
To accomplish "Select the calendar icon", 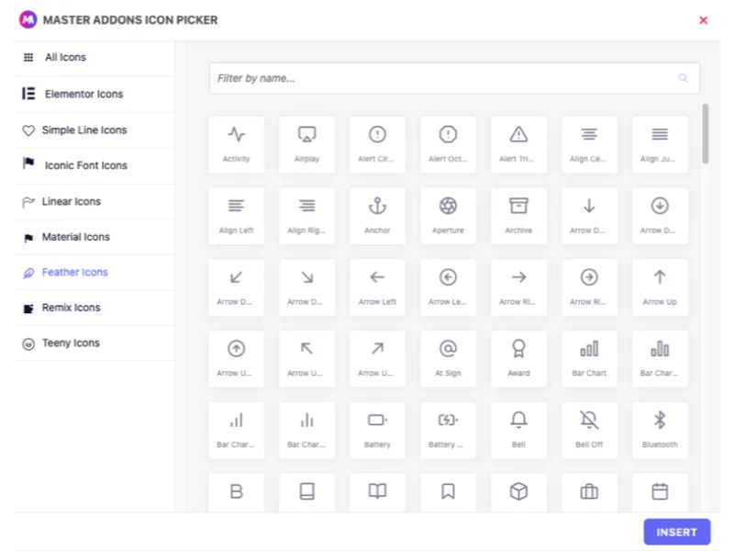I will click(660, 492).
